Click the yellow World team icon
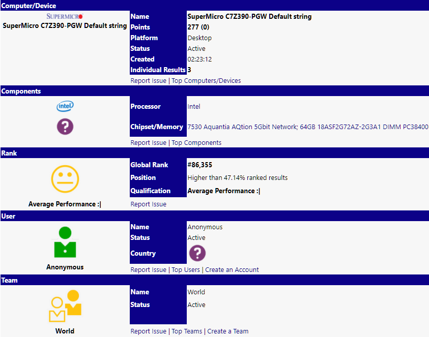The height and width of the screenshot is (337, 429). [65, 306]
